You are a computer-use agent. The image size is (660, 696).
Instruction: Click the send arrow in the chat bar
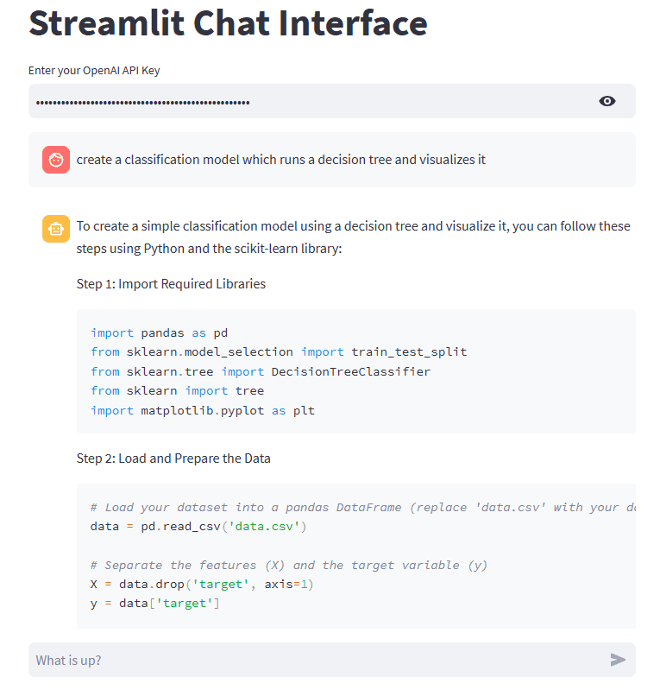pyautogui.click(x=619, y=659)
